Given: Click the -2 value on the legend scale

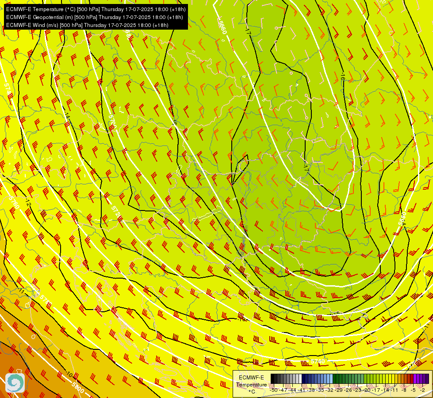Looking at the screenshot, I should point(422,390).
